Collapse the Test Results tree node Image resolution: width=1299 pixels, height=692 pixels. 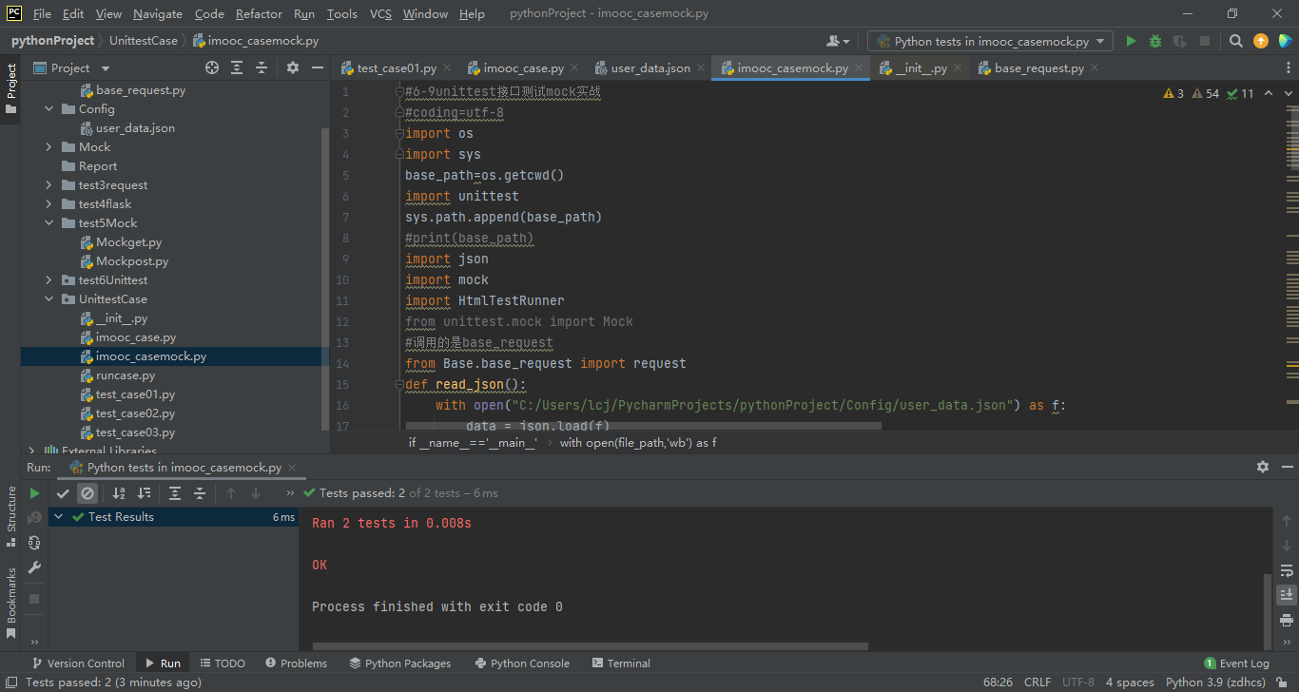59,517
